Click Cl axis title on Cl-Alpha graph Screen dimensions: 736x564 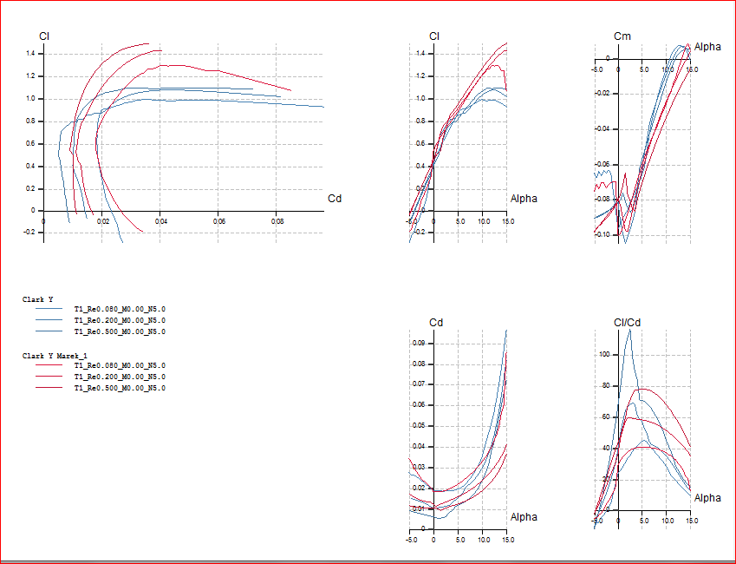434,36
